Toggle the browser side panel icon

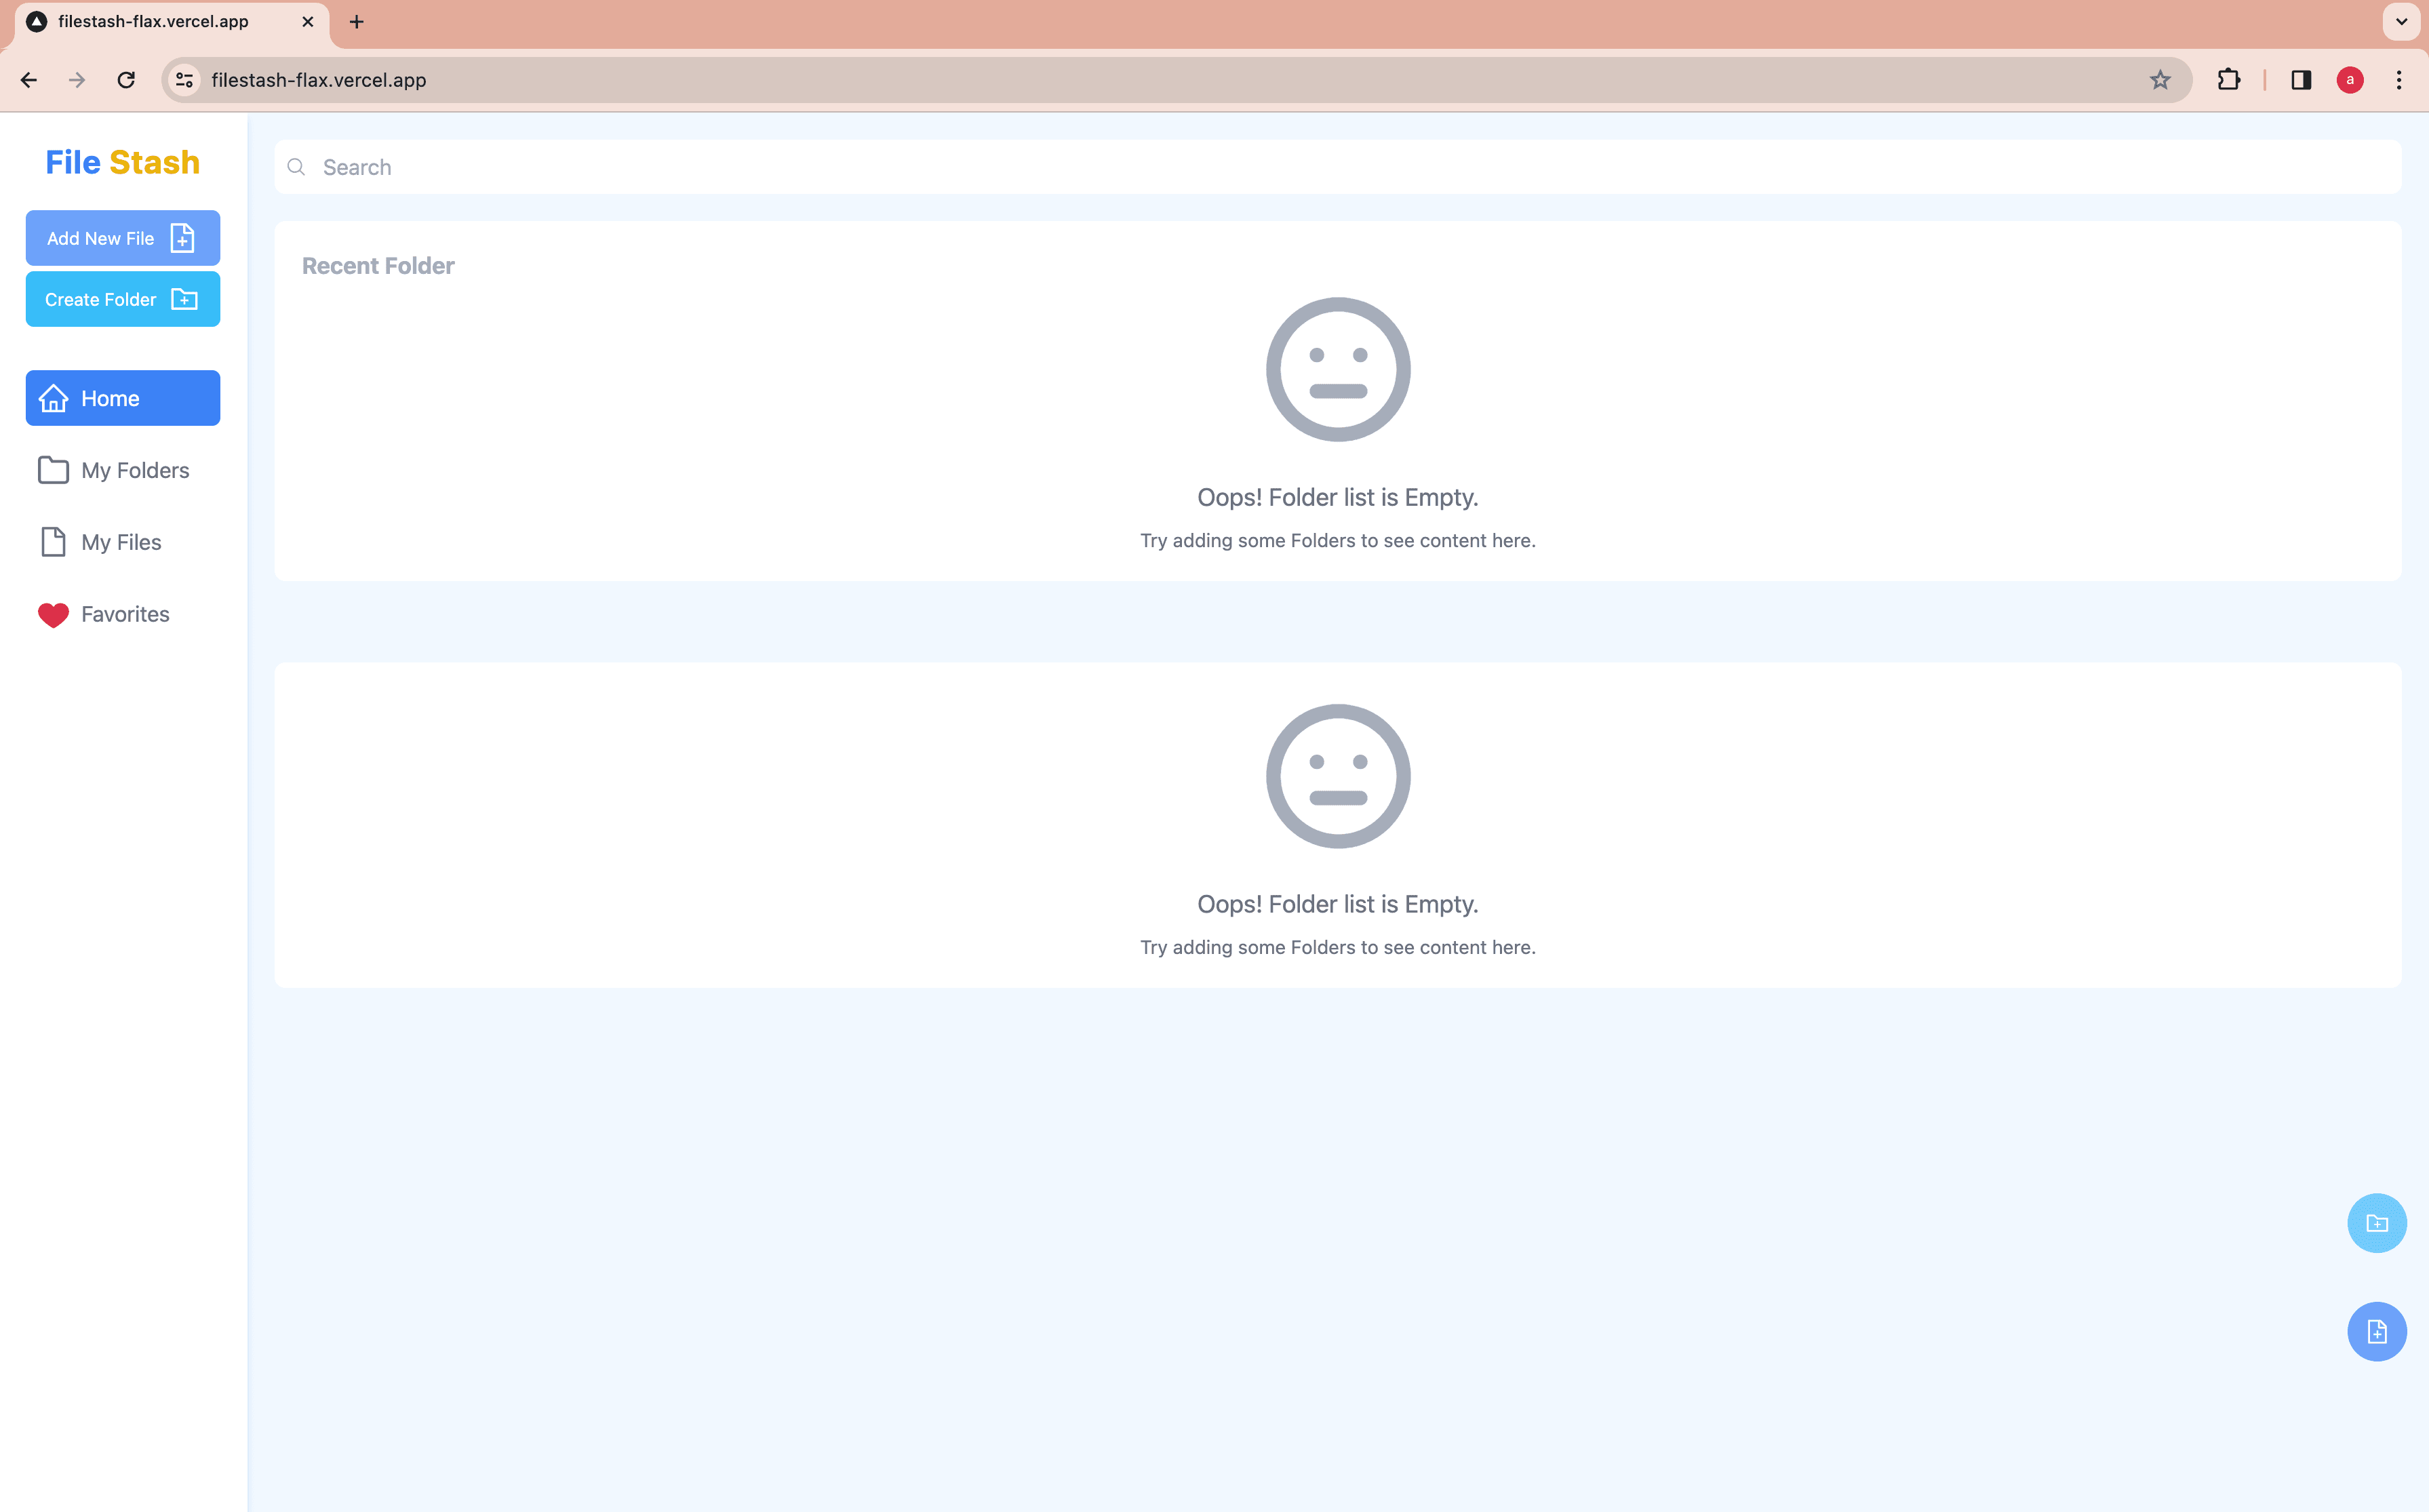click(2300, 80)
